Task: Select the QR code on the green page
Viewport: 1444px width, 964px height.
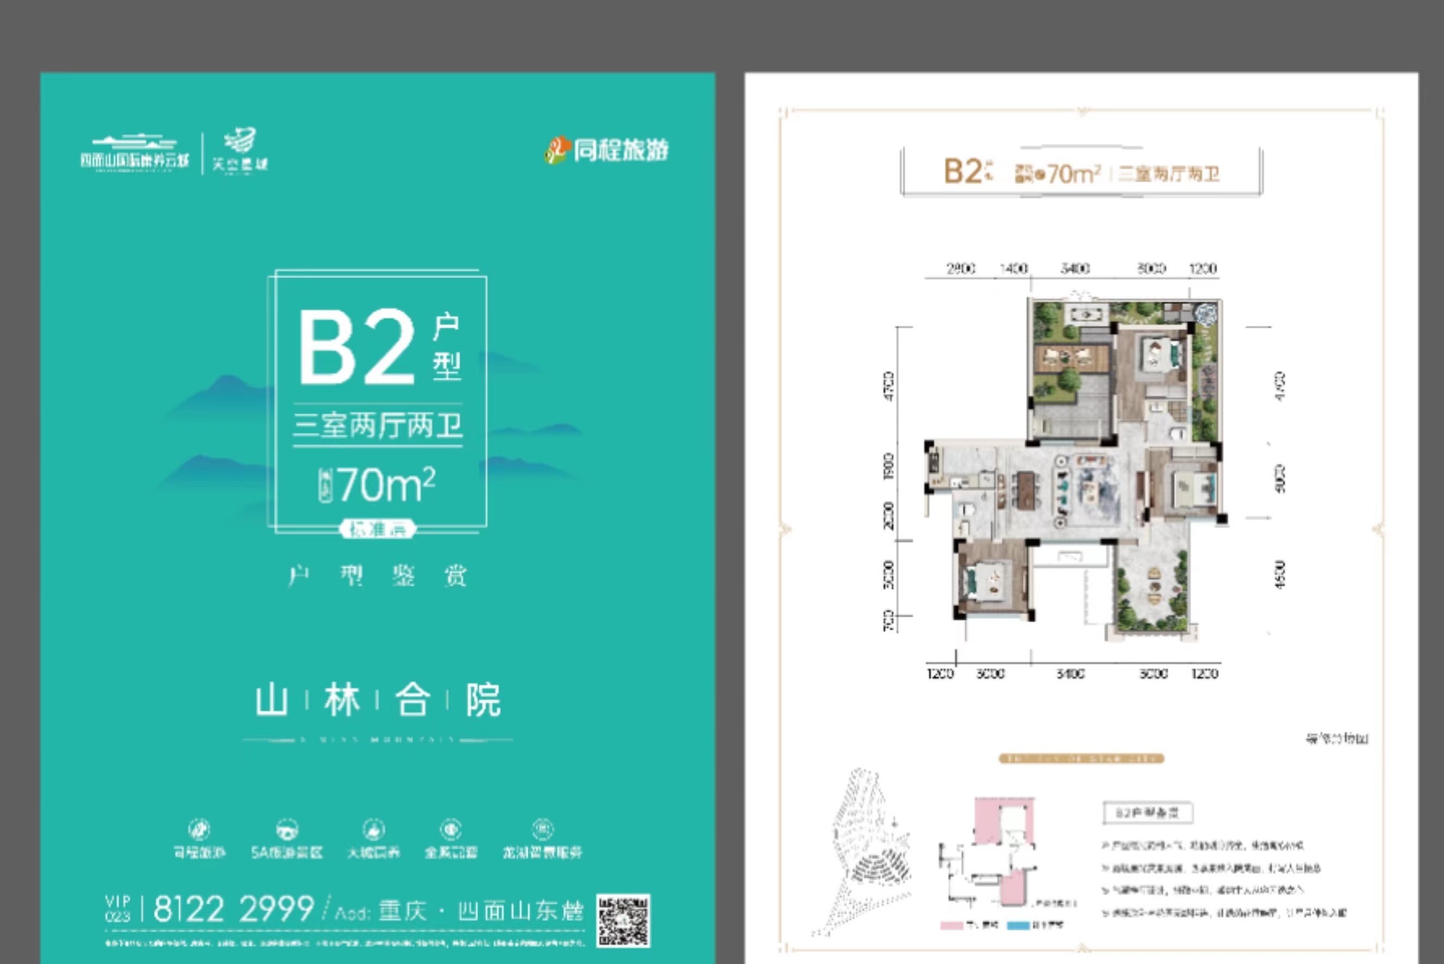Action: 623,921
